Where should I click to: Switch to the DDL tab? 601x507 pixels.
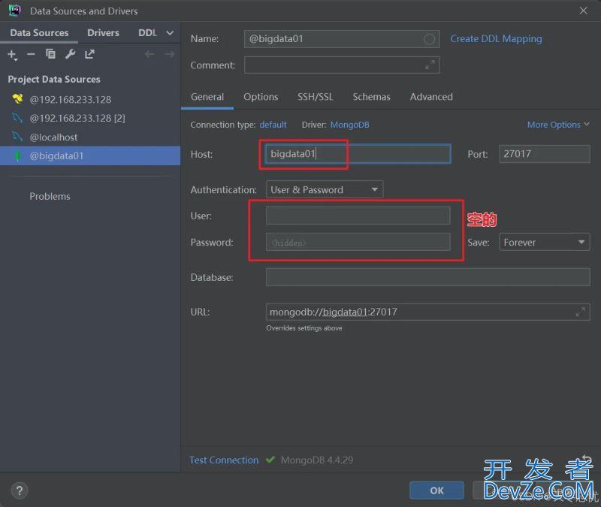point(147,33)
